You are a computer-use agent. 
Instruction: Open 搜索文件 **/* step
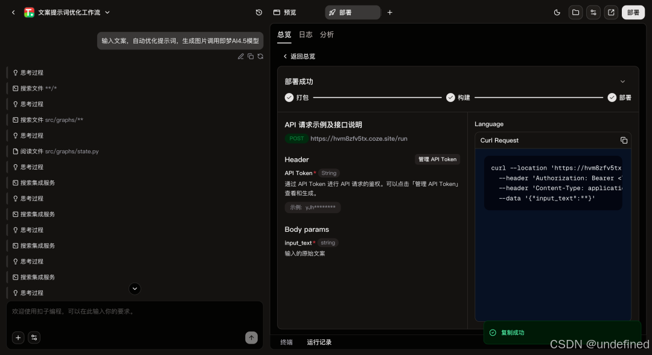[x=34, y=89]
